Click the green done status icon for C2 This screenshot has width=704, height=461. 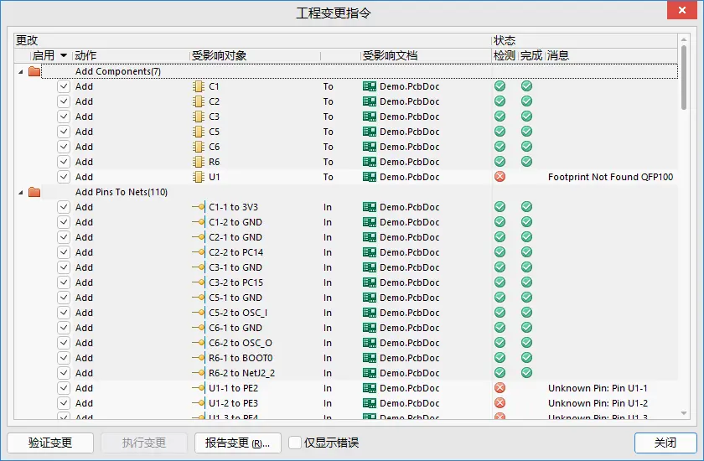point(526,101)
